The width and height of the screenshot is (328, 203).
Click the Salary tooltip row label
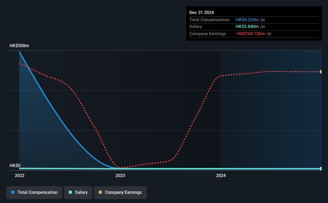(x=196, y=27)
